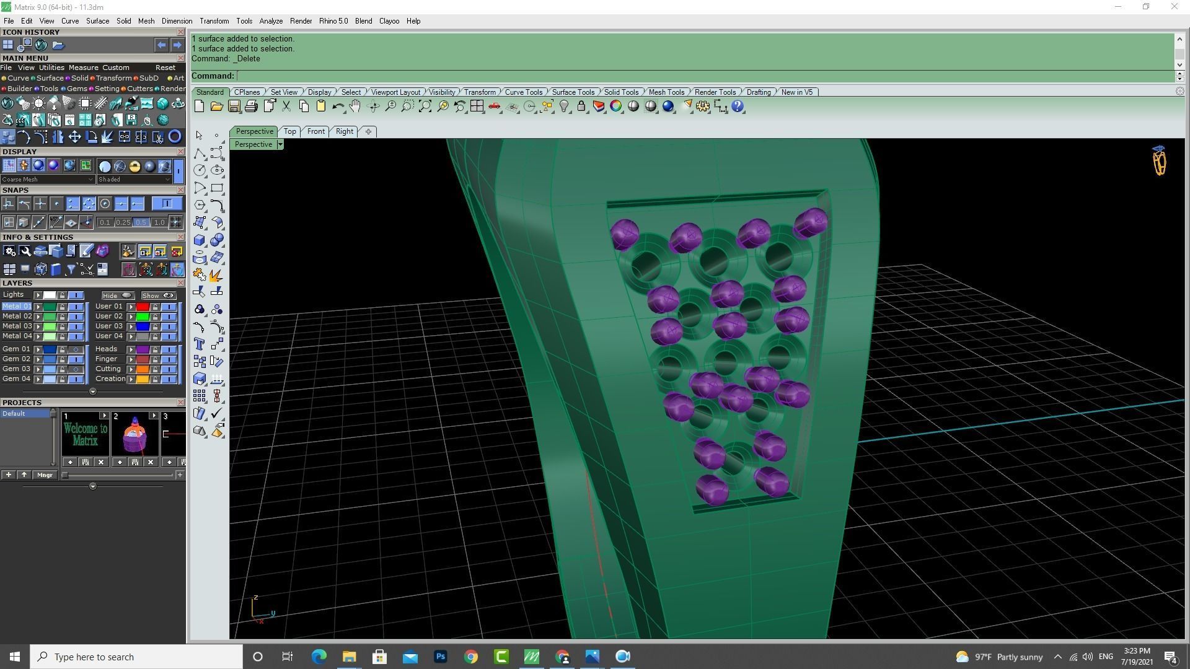The height and width of the screenshot is (669, 1190).
Task: Select the Box solid tool in side toolbar
Action: pyautogui.click(x=199, y=240)
